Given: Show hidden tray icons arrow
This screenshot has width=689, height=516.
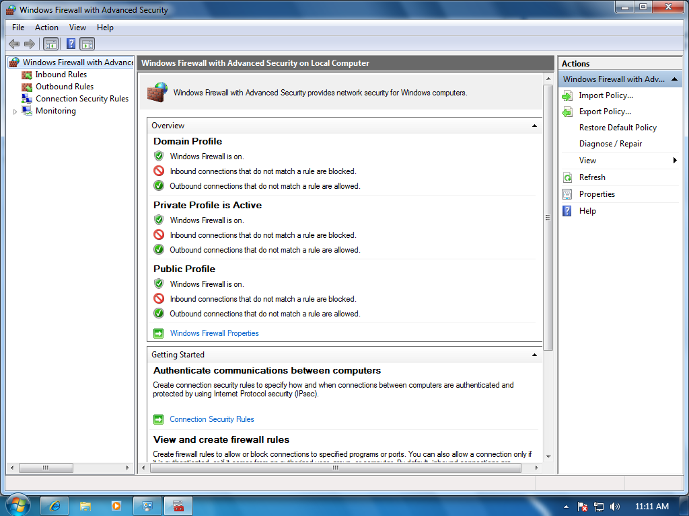Looking at the screenshot, I should (x=566, y=507).
